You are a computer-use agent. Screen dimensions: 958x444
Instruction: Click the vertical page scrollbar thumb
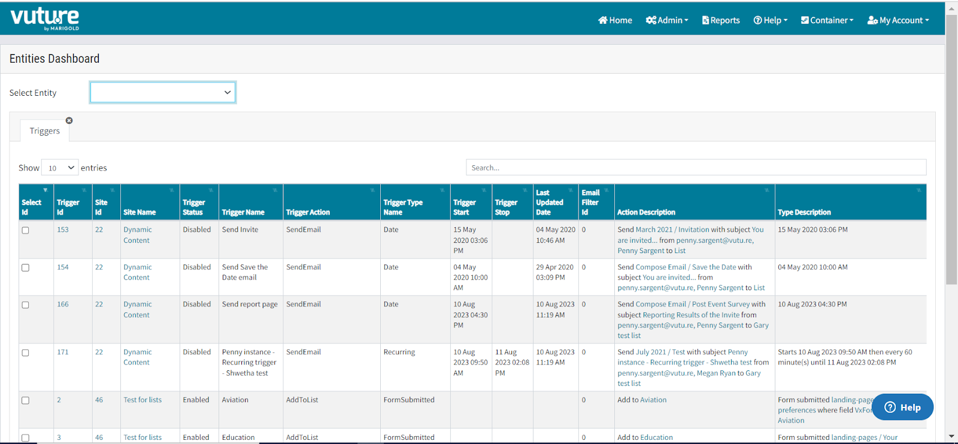coord(951,150)
